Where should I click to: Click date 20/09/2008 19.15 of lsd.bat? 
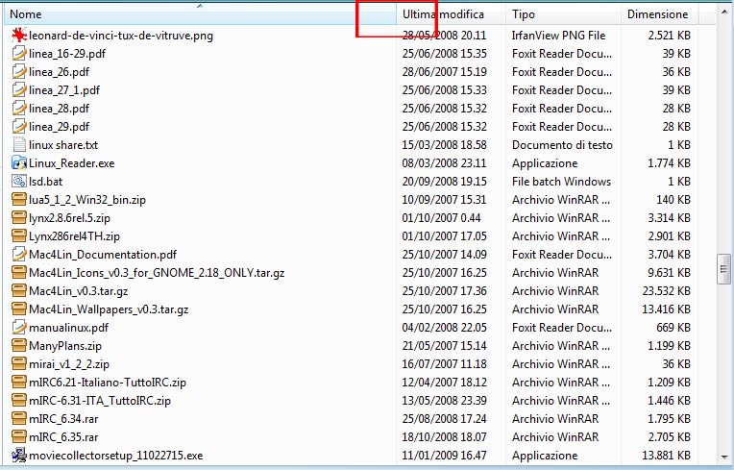[x=444, y=182]
